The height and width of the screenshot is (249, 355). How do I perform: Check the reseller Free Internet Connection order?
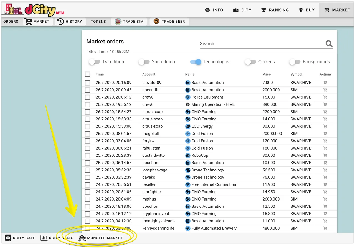click(88, 184)
